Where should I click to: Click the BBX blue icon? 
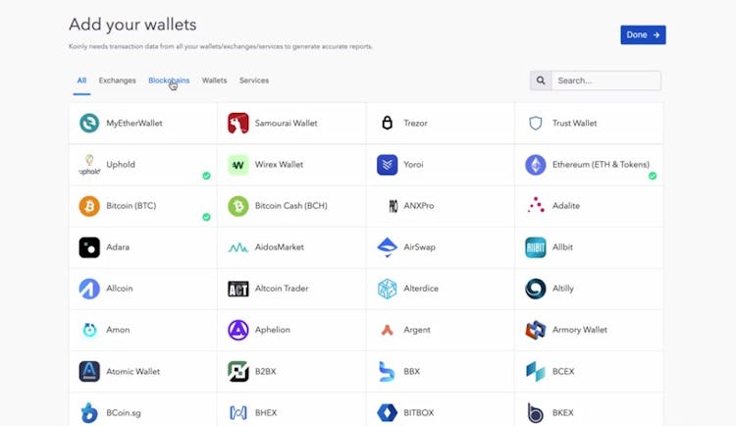(x=386, y=371)
